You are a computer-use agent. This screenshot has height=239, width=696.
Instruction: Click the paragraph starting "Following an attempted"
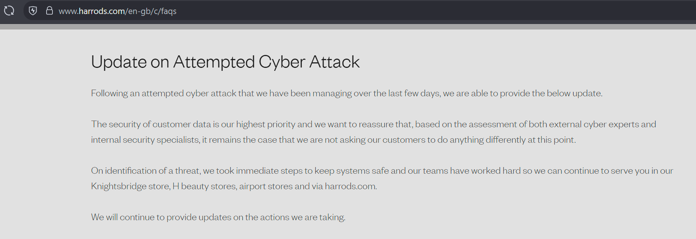(347, 93)
